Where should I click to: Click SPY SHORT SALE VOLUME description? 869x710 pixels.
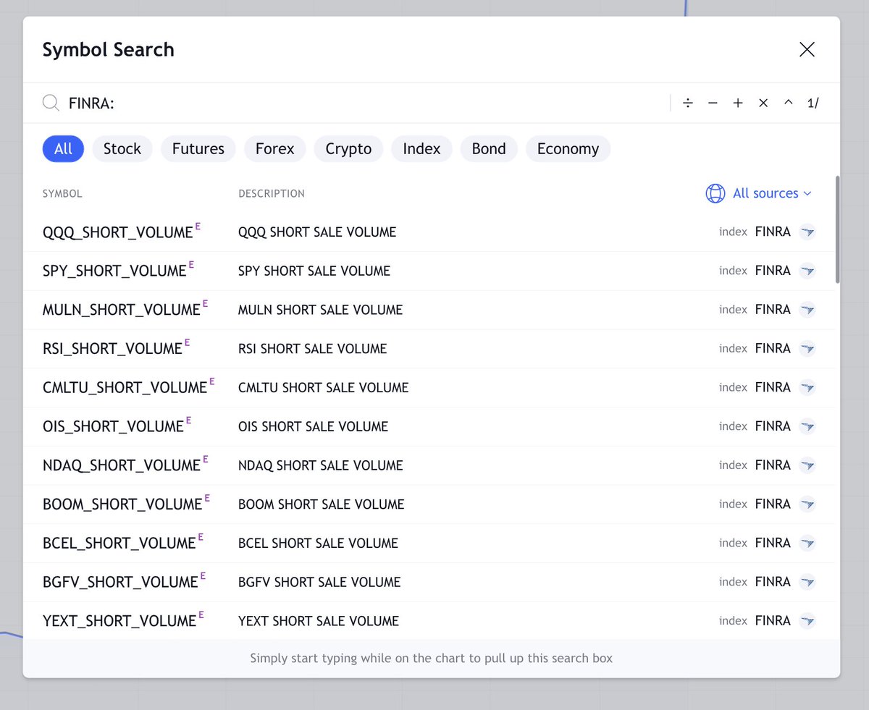pos(314,271)
